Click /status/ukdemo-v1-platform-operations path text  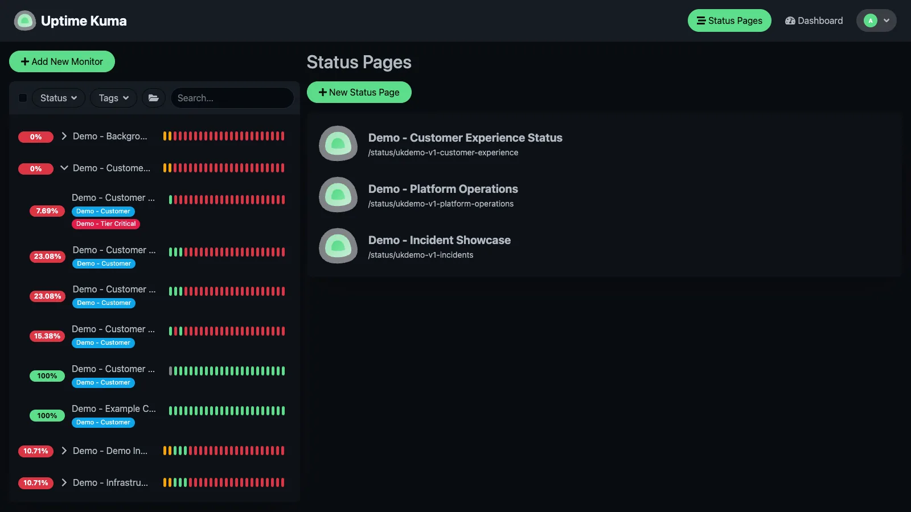click(441, 204)
